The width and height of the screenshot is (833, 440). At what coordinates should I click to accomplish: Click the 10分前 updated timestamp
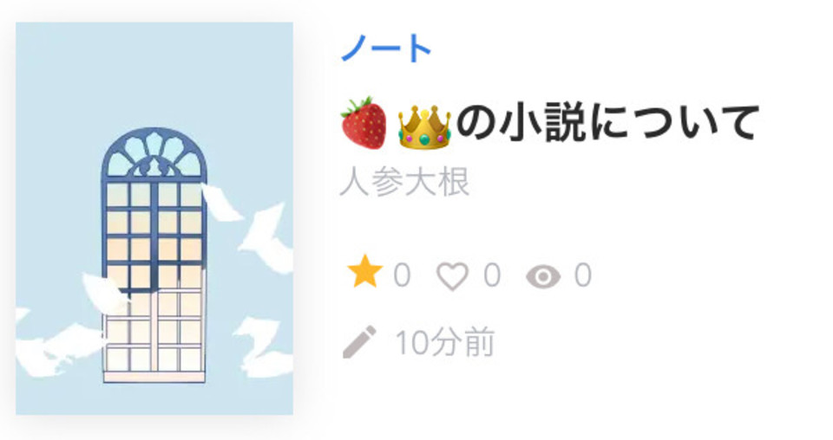tap(445, 342)
